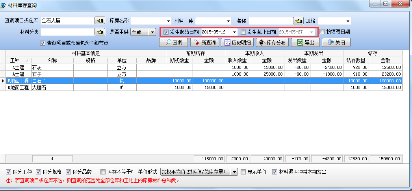Click the 结存数量 column header

coord(356,60)
